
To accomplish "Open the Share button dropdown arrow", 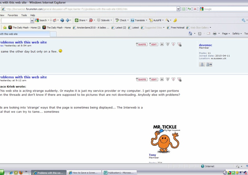I will pos(87,20).
